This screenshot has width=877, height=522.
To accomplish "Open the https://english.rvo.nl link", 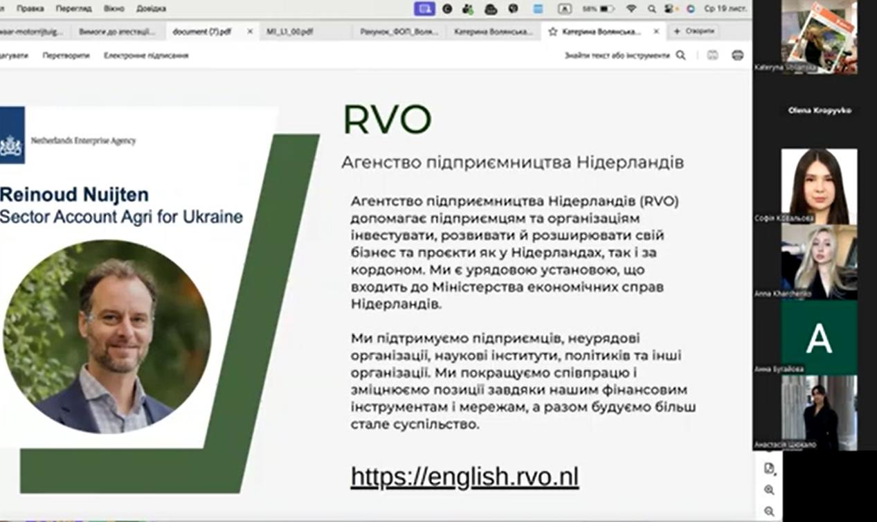I will pos(464,477).
